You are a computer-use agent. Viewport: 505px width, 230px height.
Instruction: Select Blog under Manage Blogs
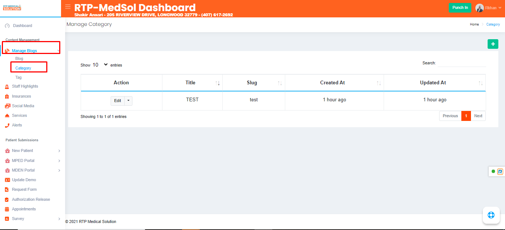click(19, 58)
